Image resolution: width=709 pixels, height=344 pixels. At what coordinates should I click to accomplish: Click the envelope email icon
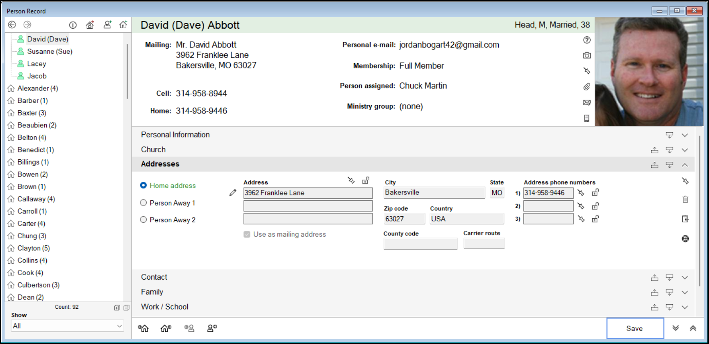[x=587, y=103]
